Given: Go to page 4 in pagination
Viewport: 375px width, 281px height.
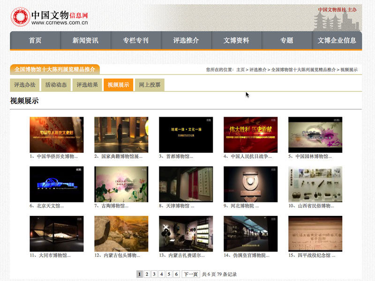Looking at the screenshot, I should [162, 274].
